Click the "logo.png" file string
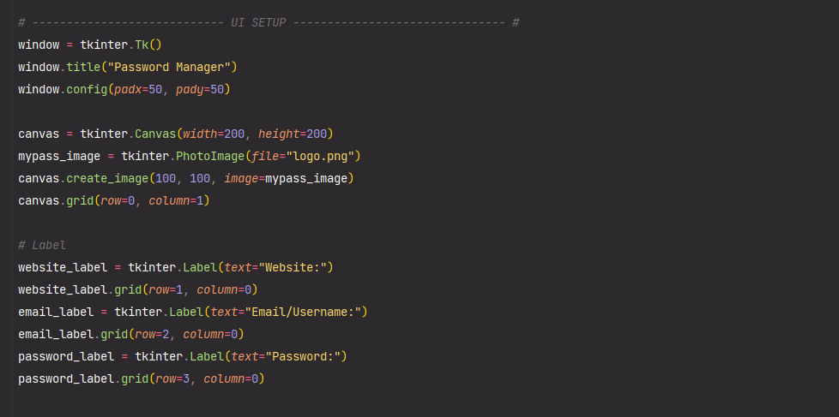 pyautogui.click(x=320, y=157)
